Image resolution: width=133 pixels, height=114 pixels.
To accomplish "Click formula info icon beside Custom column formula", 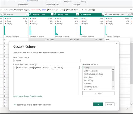I will click(36, 65).
